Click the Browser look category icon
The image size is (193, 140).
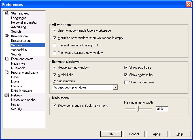pyautogui.click(x=7, y=36)
